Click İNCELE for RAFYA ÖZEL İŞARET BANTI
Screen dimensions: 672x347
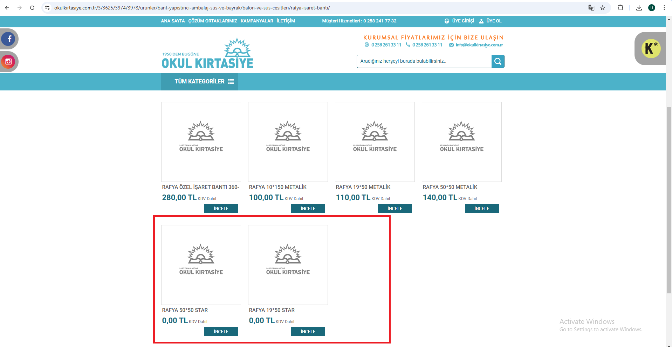(x=221, y=209)
